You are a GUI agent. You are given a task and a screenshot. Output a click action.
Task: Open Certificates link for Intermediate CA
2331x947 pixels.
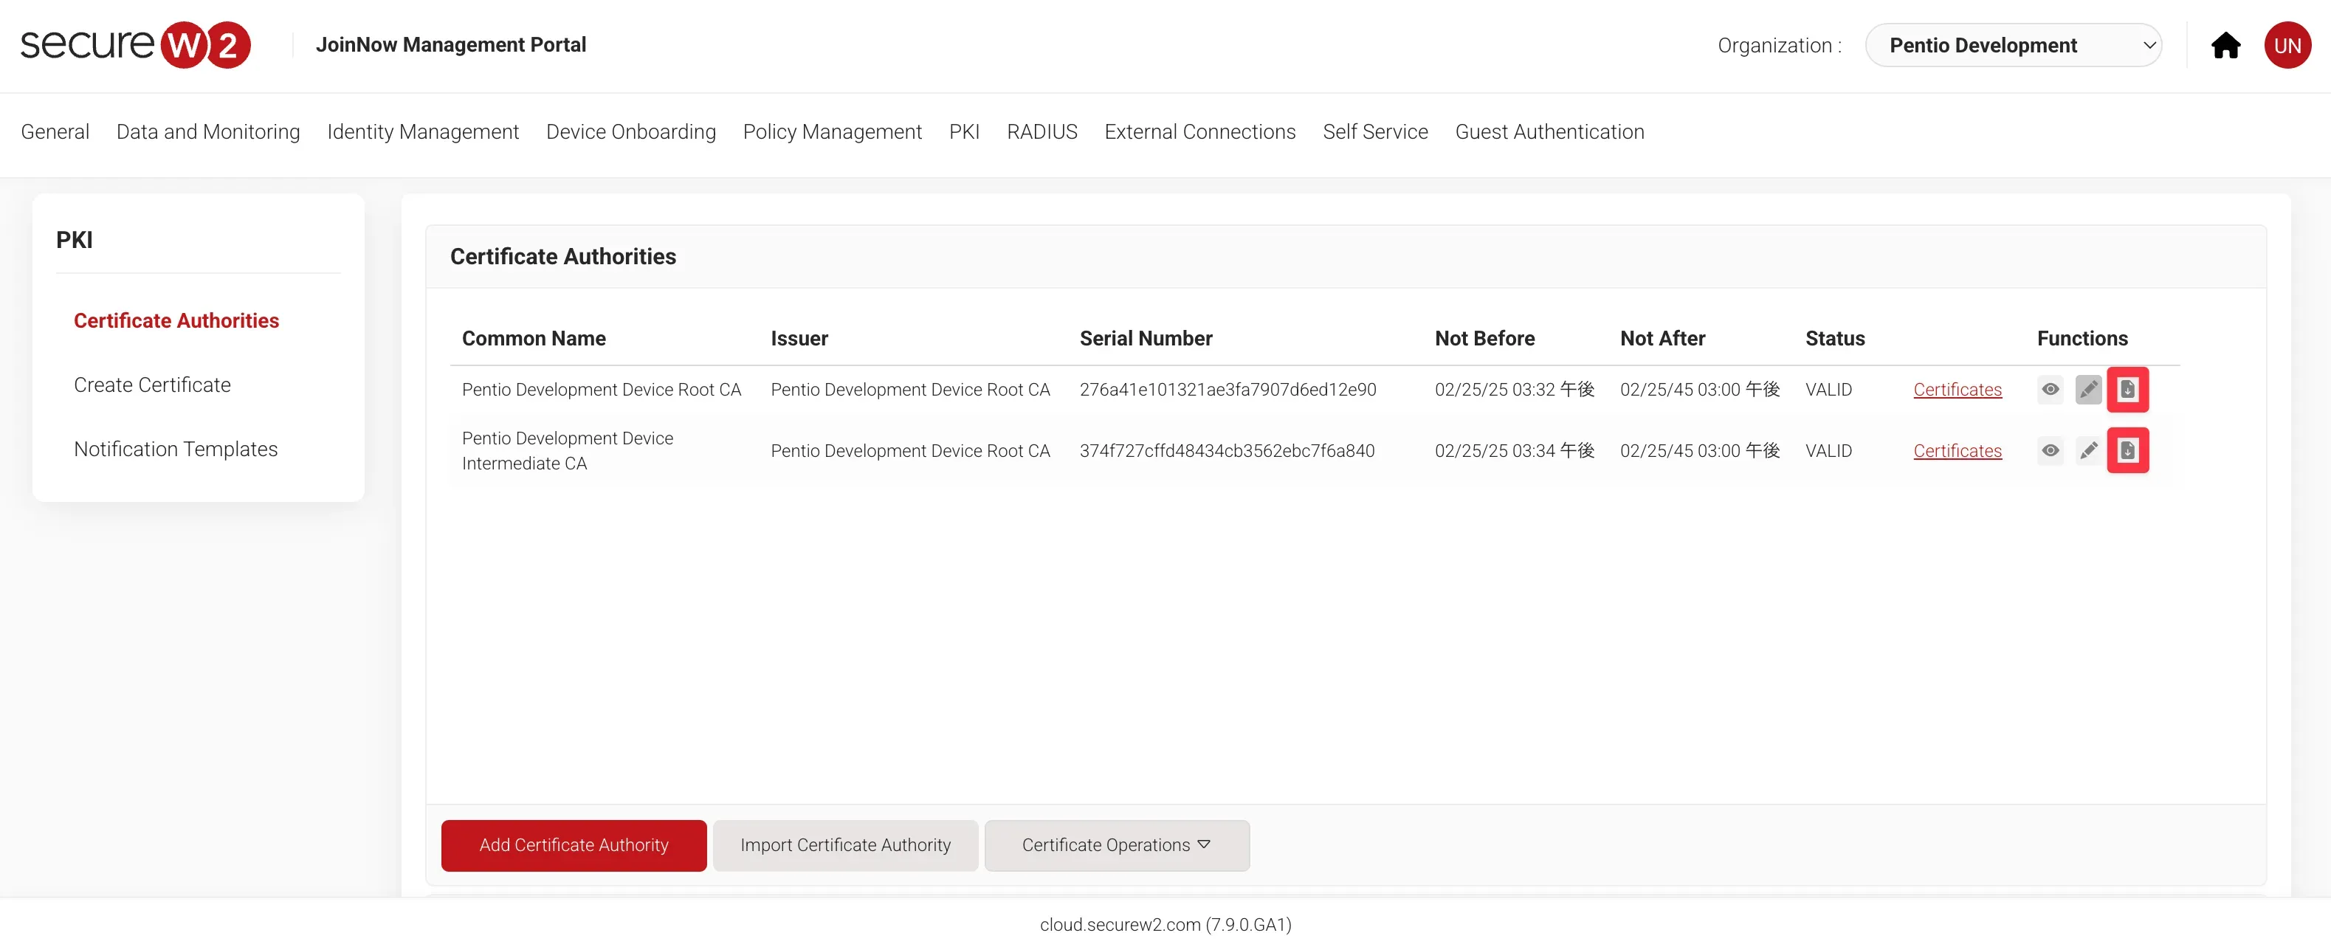(x=1956, y=450)
